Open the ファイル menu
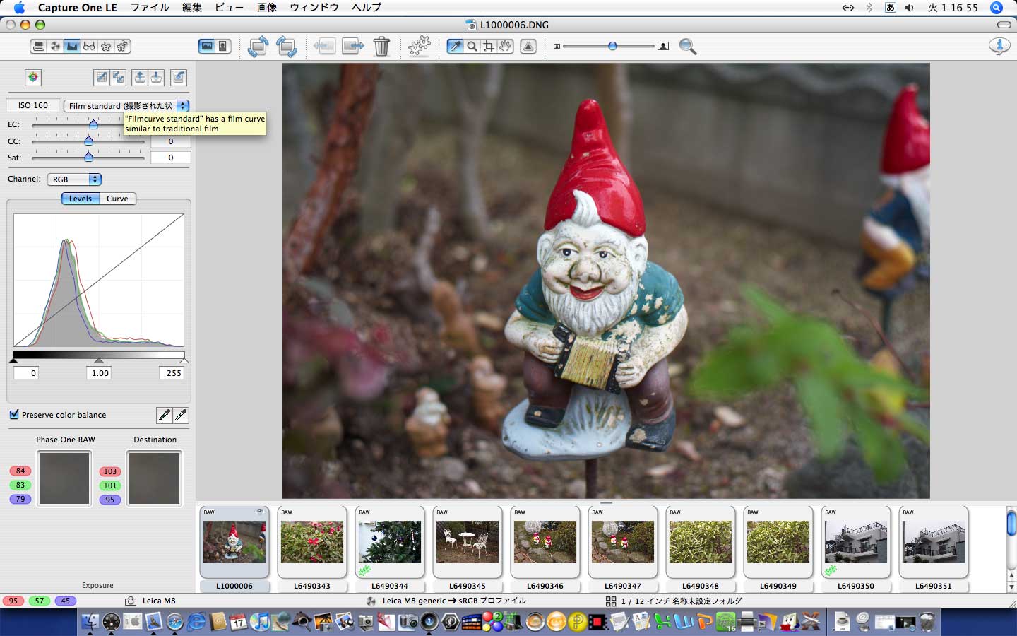The width and height of the screenshot is (1017, 636). click(x=150, y=8)
